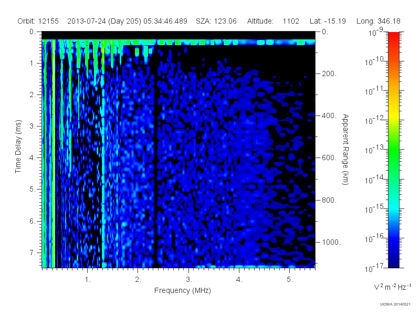Click the '1.' tick on frequency axis

click(x=88, y=280)
